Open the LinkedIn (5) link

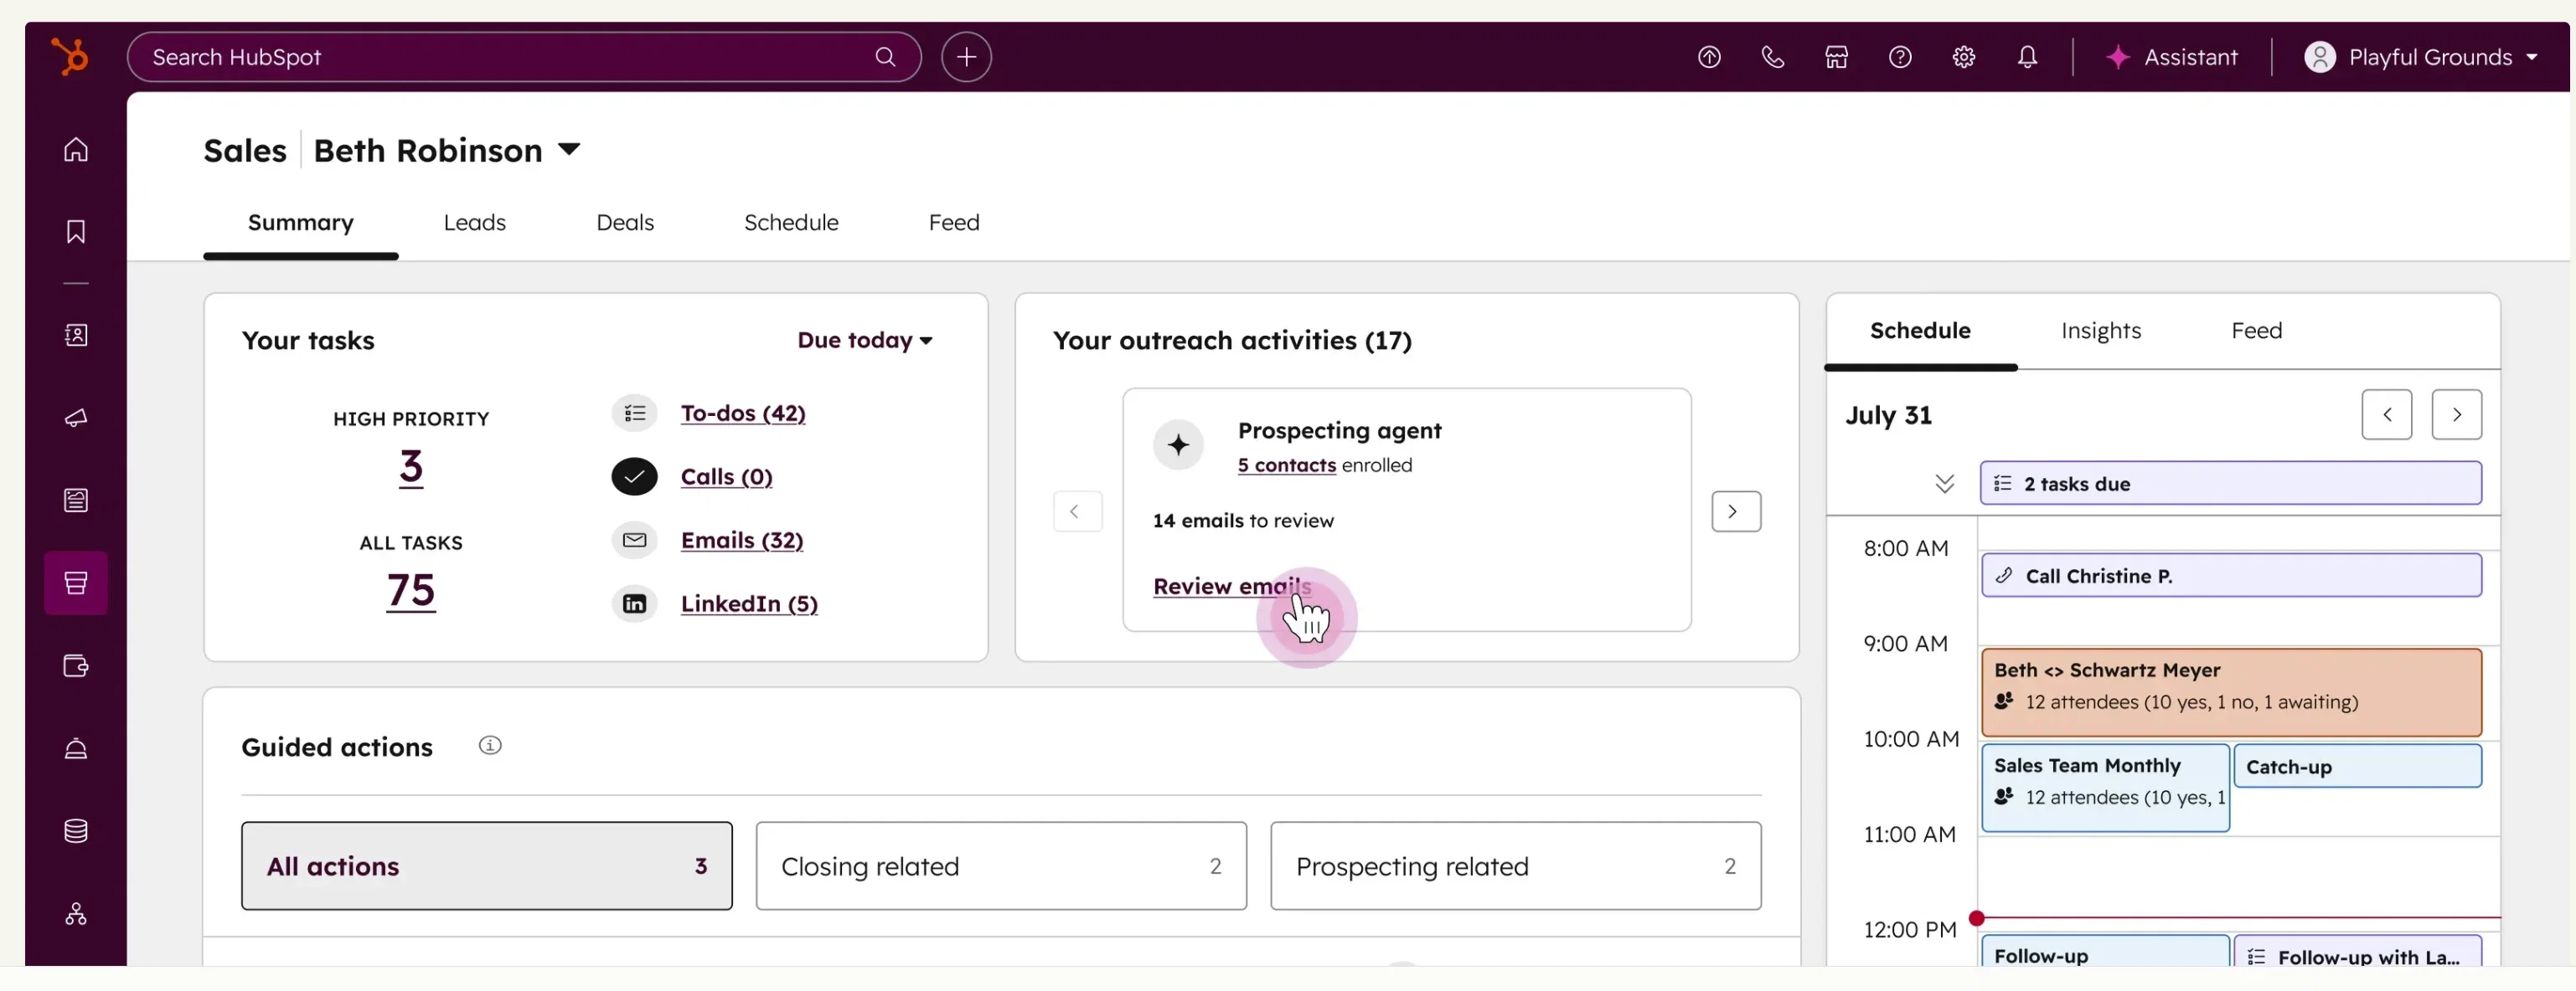749,603
